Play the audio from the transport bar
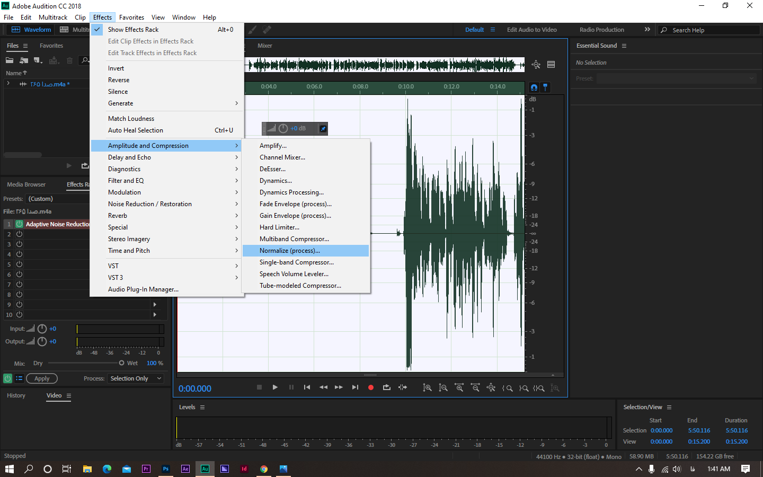Image resolution: width=763 pixels, height=477 pixels. pyautogui.click(x=275, y=387)
